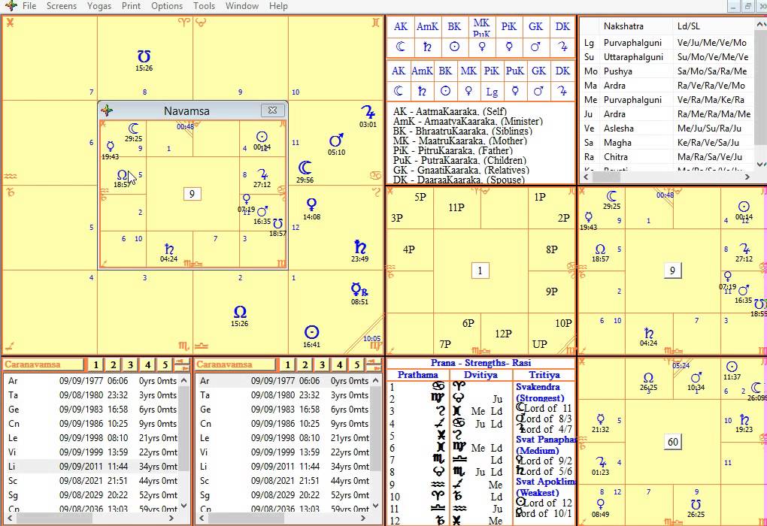Viewport: 767px width, 526px height.
Task: Click scroll-up arrow of left dasa list
Action: [184, 380]
